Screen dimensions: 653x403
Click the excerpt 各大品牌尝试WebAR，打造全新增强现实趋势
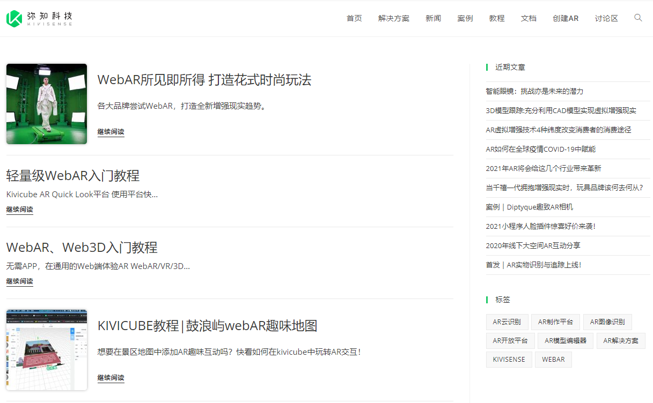click(x=182, y=106)
